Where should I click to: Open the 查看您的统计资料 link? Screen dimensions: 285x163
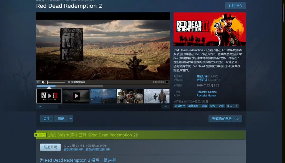(73, 150)
